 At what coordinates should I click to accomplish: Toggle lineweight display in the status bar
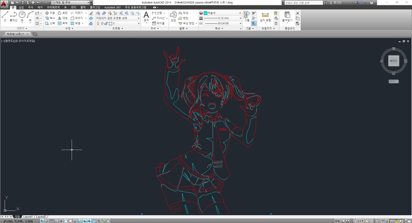tap(89, 221)
